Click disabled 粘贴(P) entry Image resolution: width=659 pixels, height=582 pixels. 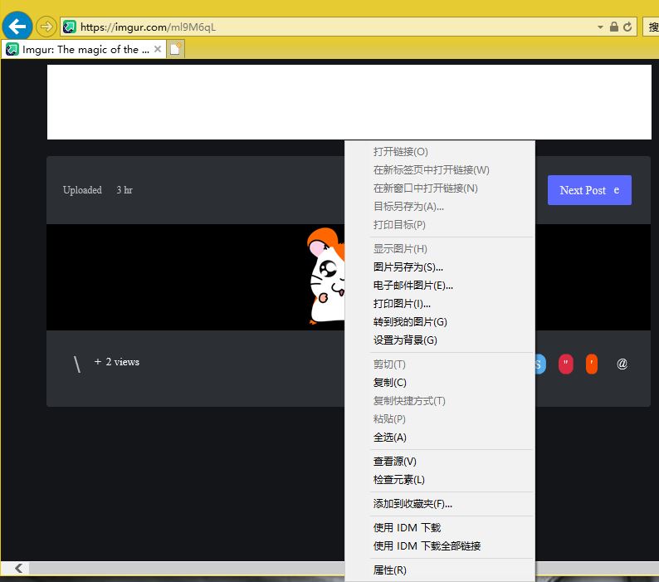440,418
